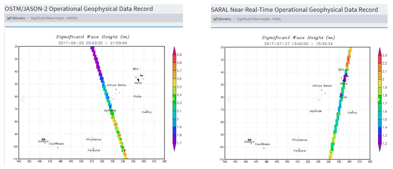This screenshot has height=169, width=393.
Task: Go to next image in JASON-2 wave height carousel
Action: coord(172,99)
